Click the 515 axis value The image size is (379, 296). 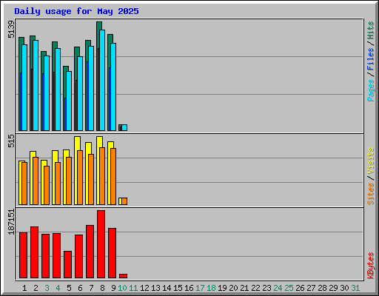[11, 141]
